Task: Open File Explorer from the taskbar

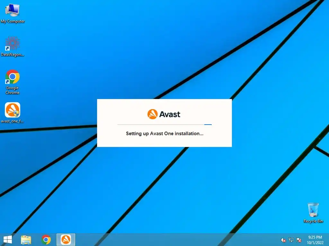Action: pyautogui.click(x=26, y=240)
